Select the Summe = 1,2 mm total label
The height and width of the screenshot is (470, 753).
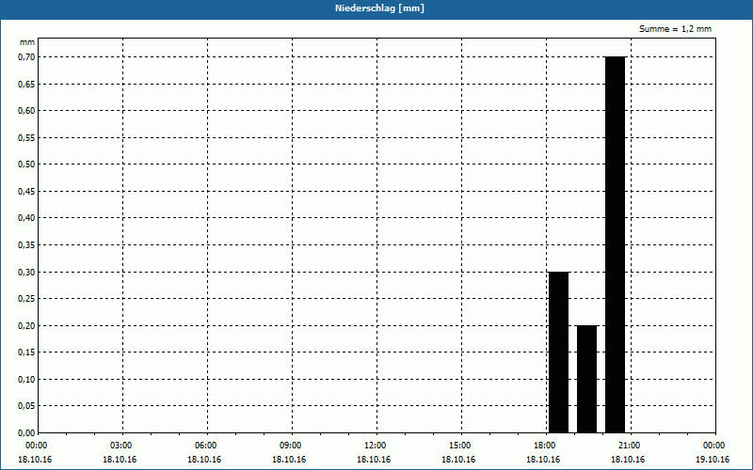675,29
